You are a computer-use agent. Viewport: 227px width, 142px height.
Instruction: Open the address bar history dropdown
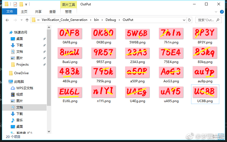pyautogui.click(x=184, y=20)
